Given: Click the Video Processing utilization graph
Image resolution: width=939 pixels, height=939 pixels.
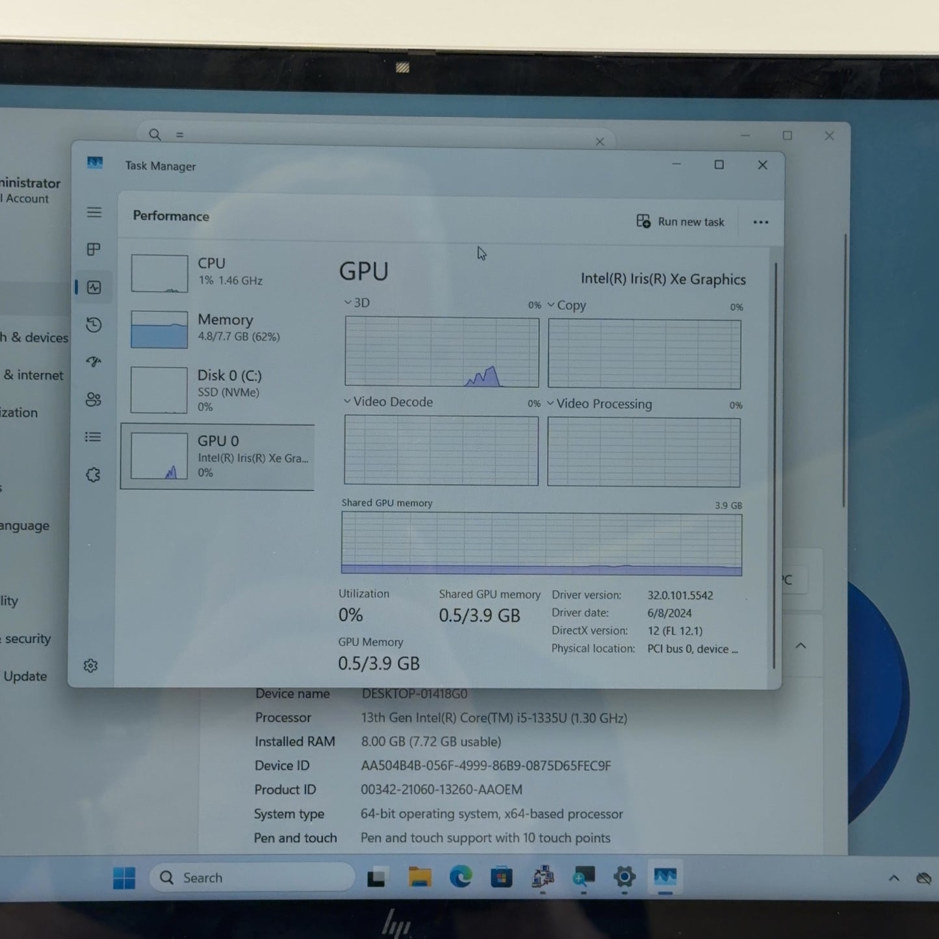Looking at the screenshot, I should coord(643,452).
